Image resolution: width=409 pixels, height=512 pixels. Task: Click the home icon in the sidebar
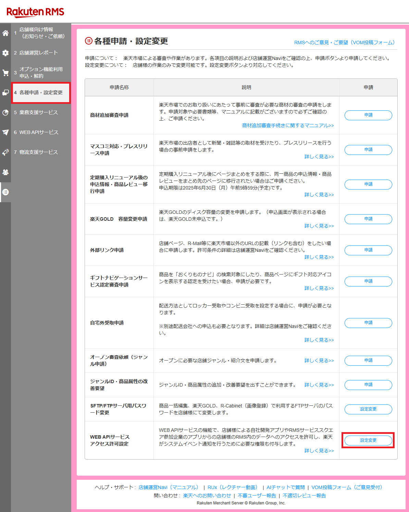pyautogui.click(x=5, y=33)
